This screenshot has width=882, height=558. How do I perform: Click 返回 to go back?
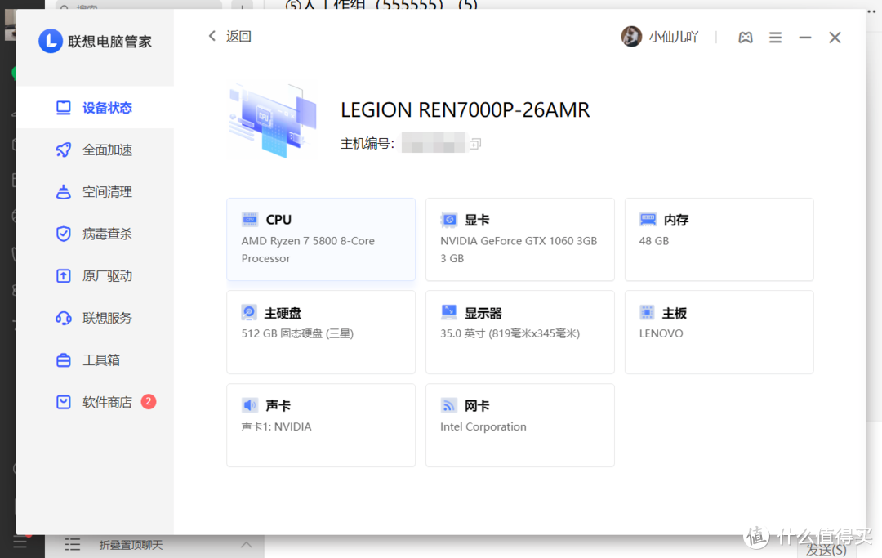pos(238,37)
